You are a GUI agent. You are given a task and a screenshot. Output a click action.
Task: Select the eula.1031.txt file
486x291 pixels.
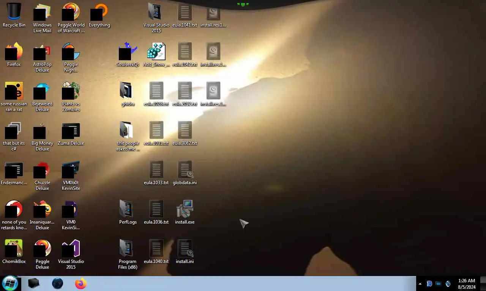coord(156,133)
